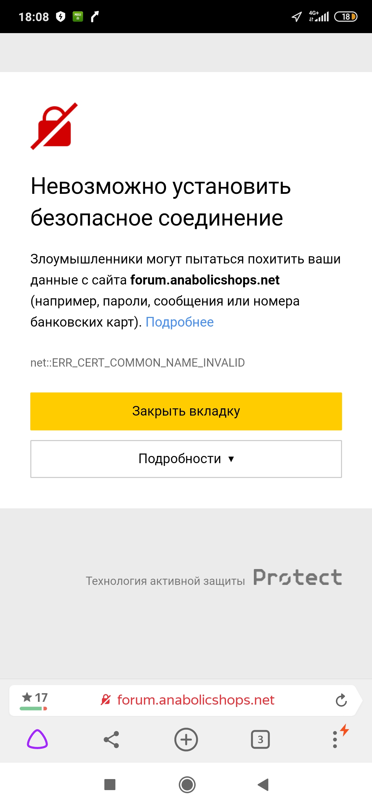Viewport: 372px width, 807px height.
Task: Click the Protect technology logo
Action: (x=298, y=577)
